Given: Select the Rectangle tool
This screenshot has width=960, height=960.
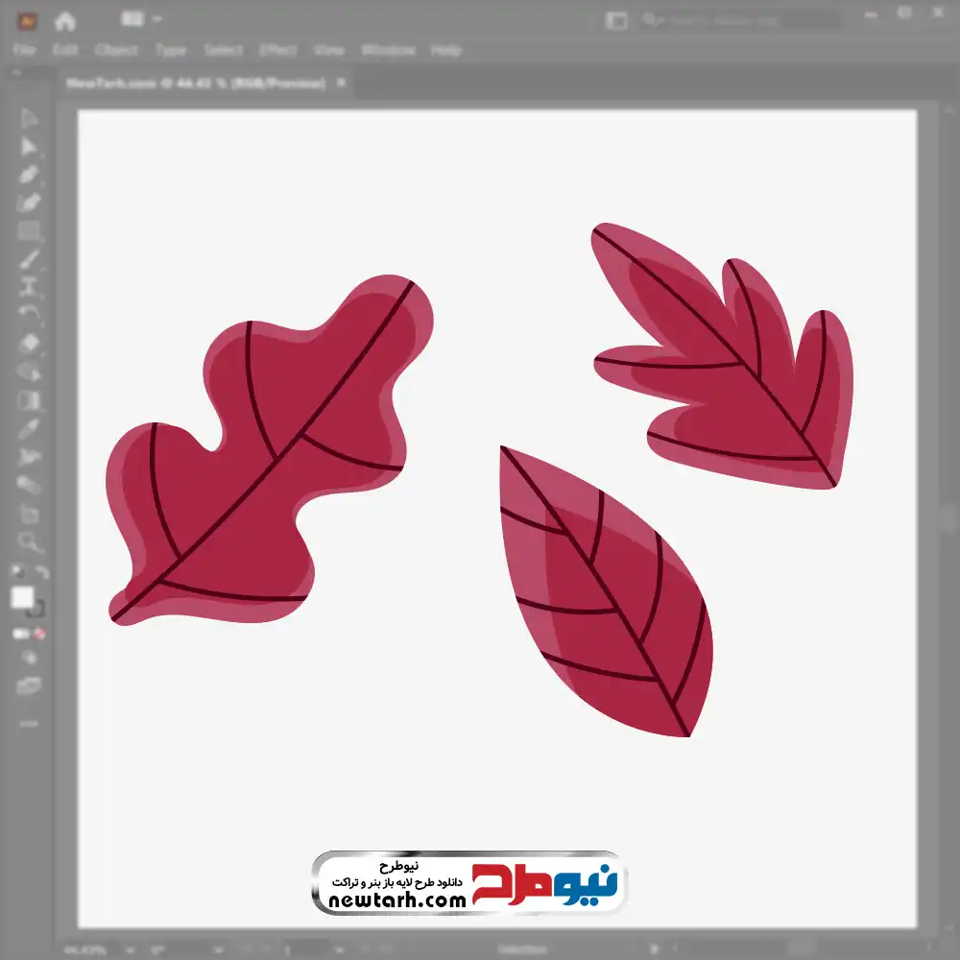Looking at the screenshot, I should click(29, 231).
